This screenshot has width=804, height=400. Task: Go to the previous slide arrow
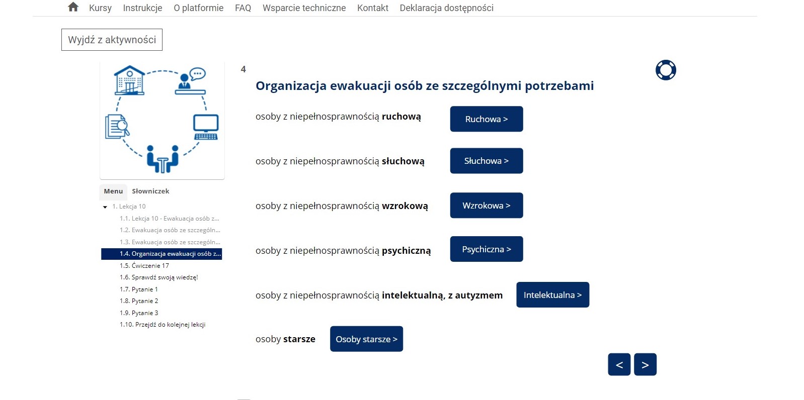point(619,364)
